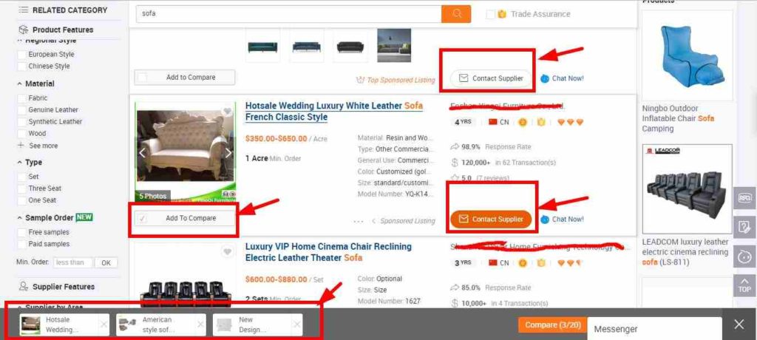
Task: Collapse the Type filter section
Action: point(20,163)
